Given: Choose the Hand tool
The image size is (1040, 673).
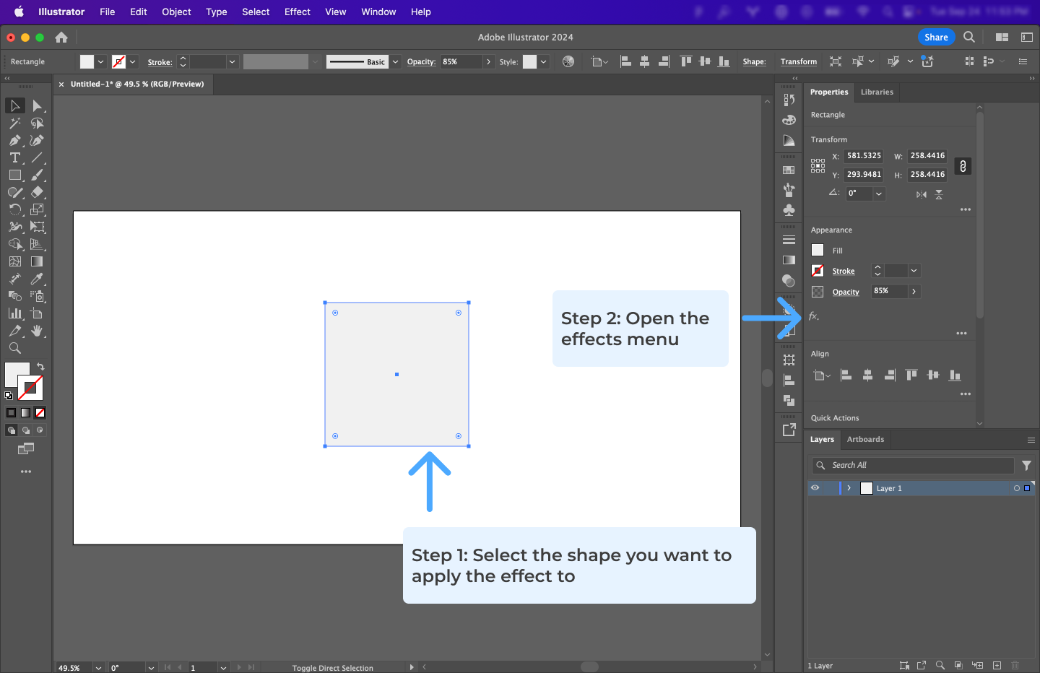Looking at the screenshot, I should (x=37, y=331).
